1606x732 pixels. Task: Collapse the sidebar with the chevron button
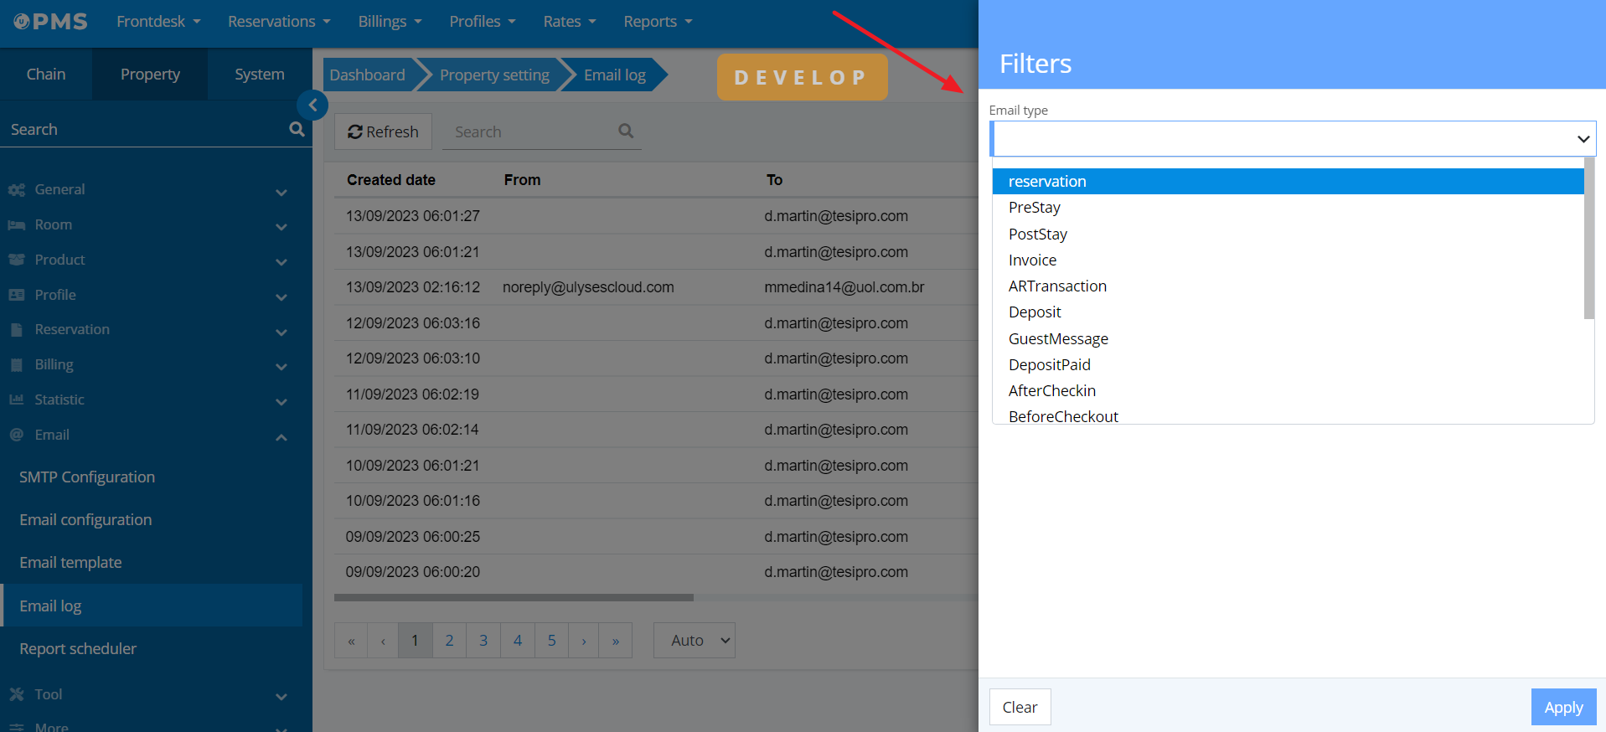coord(312,106)
